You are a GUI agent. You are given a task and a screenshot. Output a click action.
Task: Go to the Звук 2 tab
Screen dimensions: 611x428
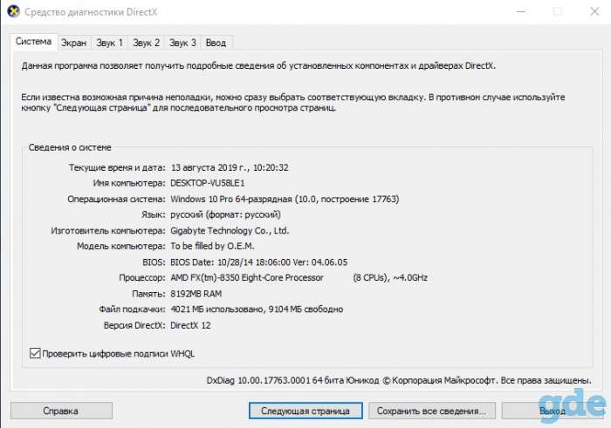[x=146, y=43]
